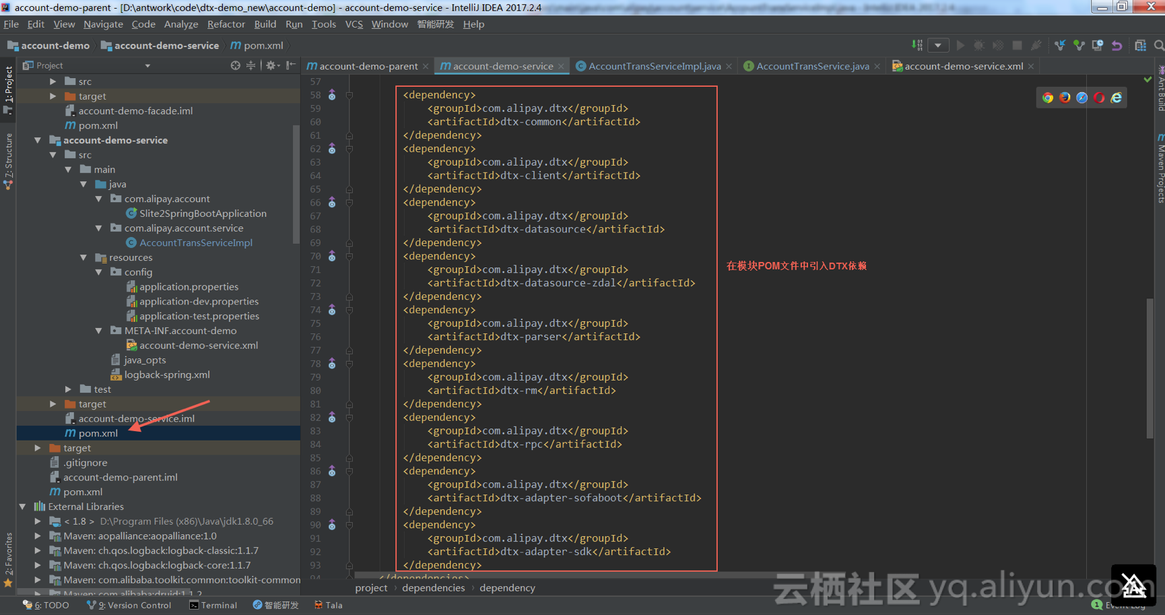Click artifactId dtx-datasource-zdal text line
This screenshot has width=1165, height=615.
point(561,283)
